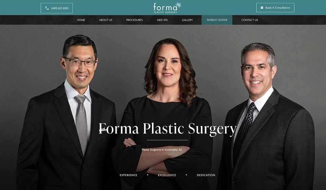Navigate to Contact Us
The width and height of the screenshot is (326, 190).
coord(250,20)
